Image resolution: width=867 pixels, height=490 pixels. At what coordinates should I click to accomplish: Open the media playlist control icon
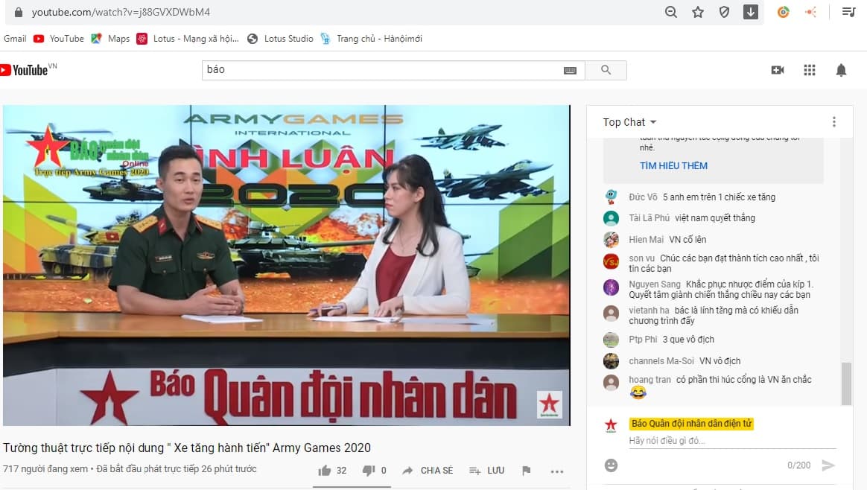coord(849,12)
